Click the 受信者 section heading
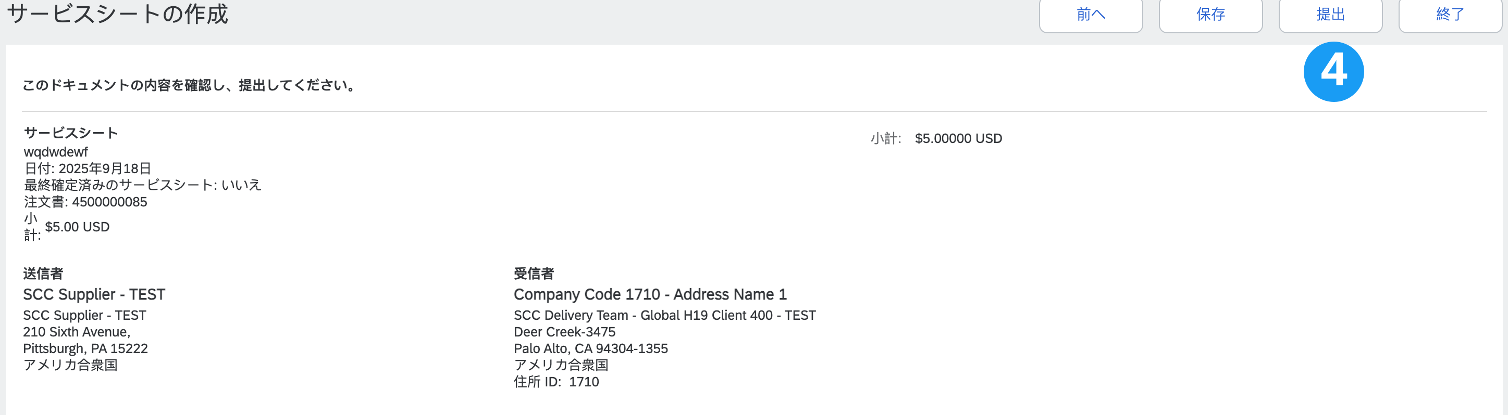 [533, 273]
